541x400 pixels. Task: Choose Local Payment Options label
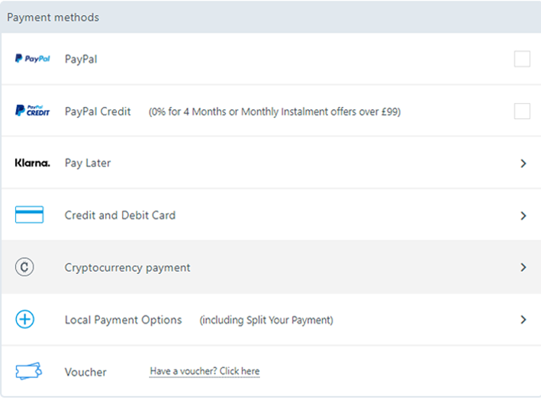[123, 320]
